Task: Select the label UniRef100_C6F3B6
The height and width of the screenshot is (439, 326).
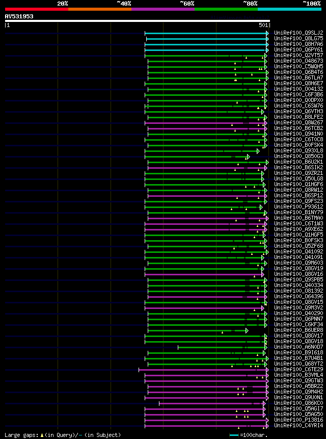Action: tap(298, 94)
